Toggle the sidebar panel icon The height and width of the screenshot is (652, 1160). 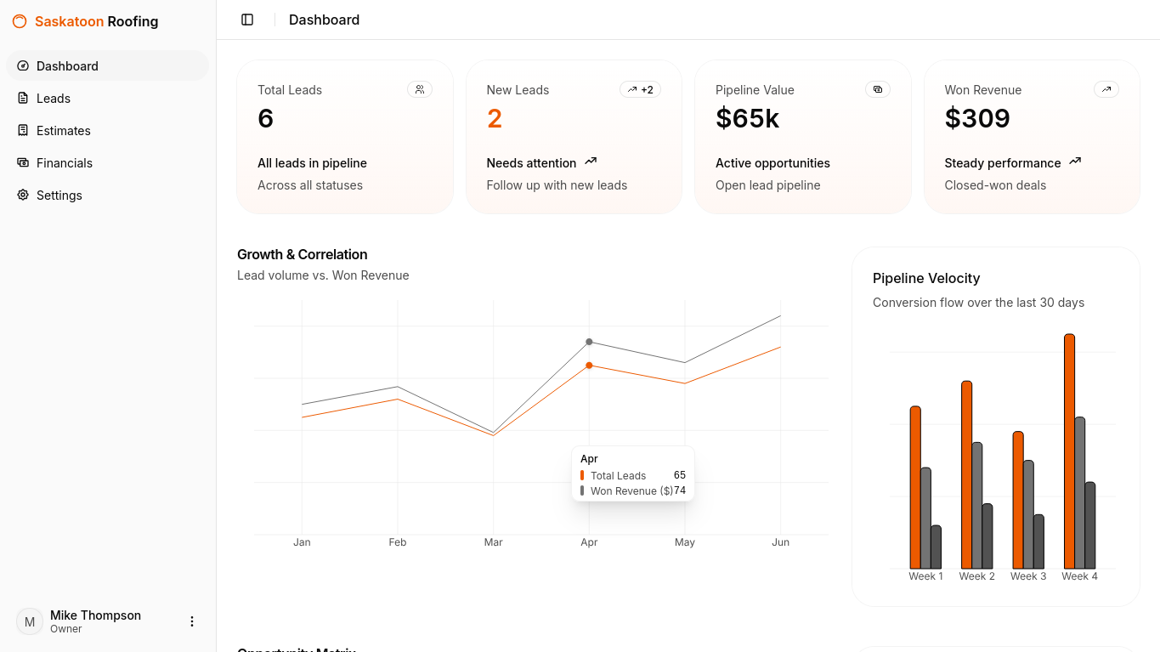coord(247,20)
